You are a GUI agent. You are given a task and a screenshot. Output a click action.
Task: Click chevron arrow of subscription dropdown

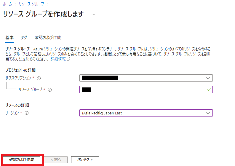tap(208, 78)
